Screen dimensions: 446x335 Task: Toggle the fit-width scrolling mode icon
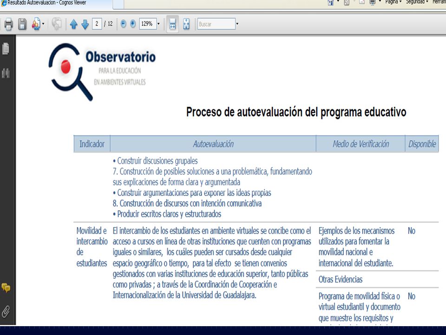pos(173,24)
